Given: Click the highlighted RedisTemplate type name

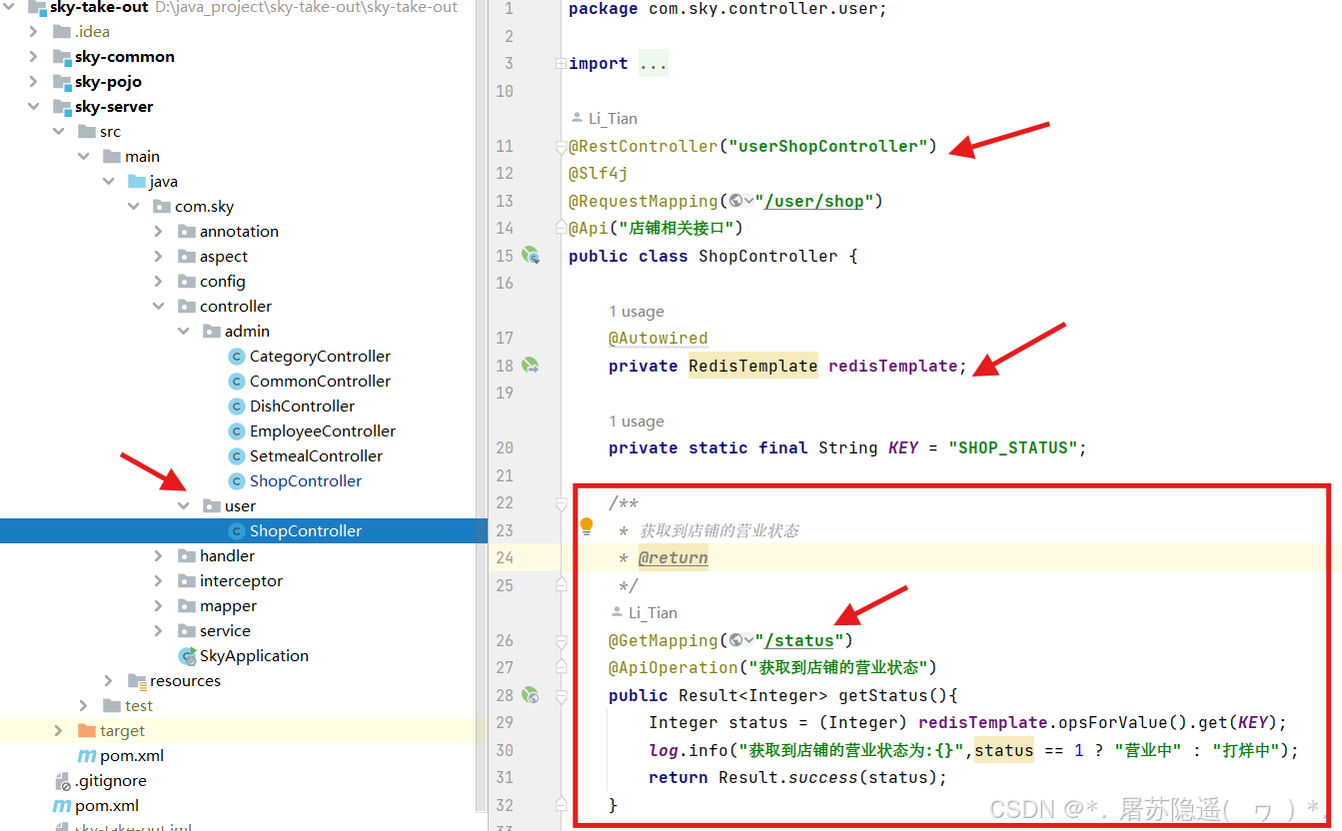Looking at the screenshot, I should 753,366.
